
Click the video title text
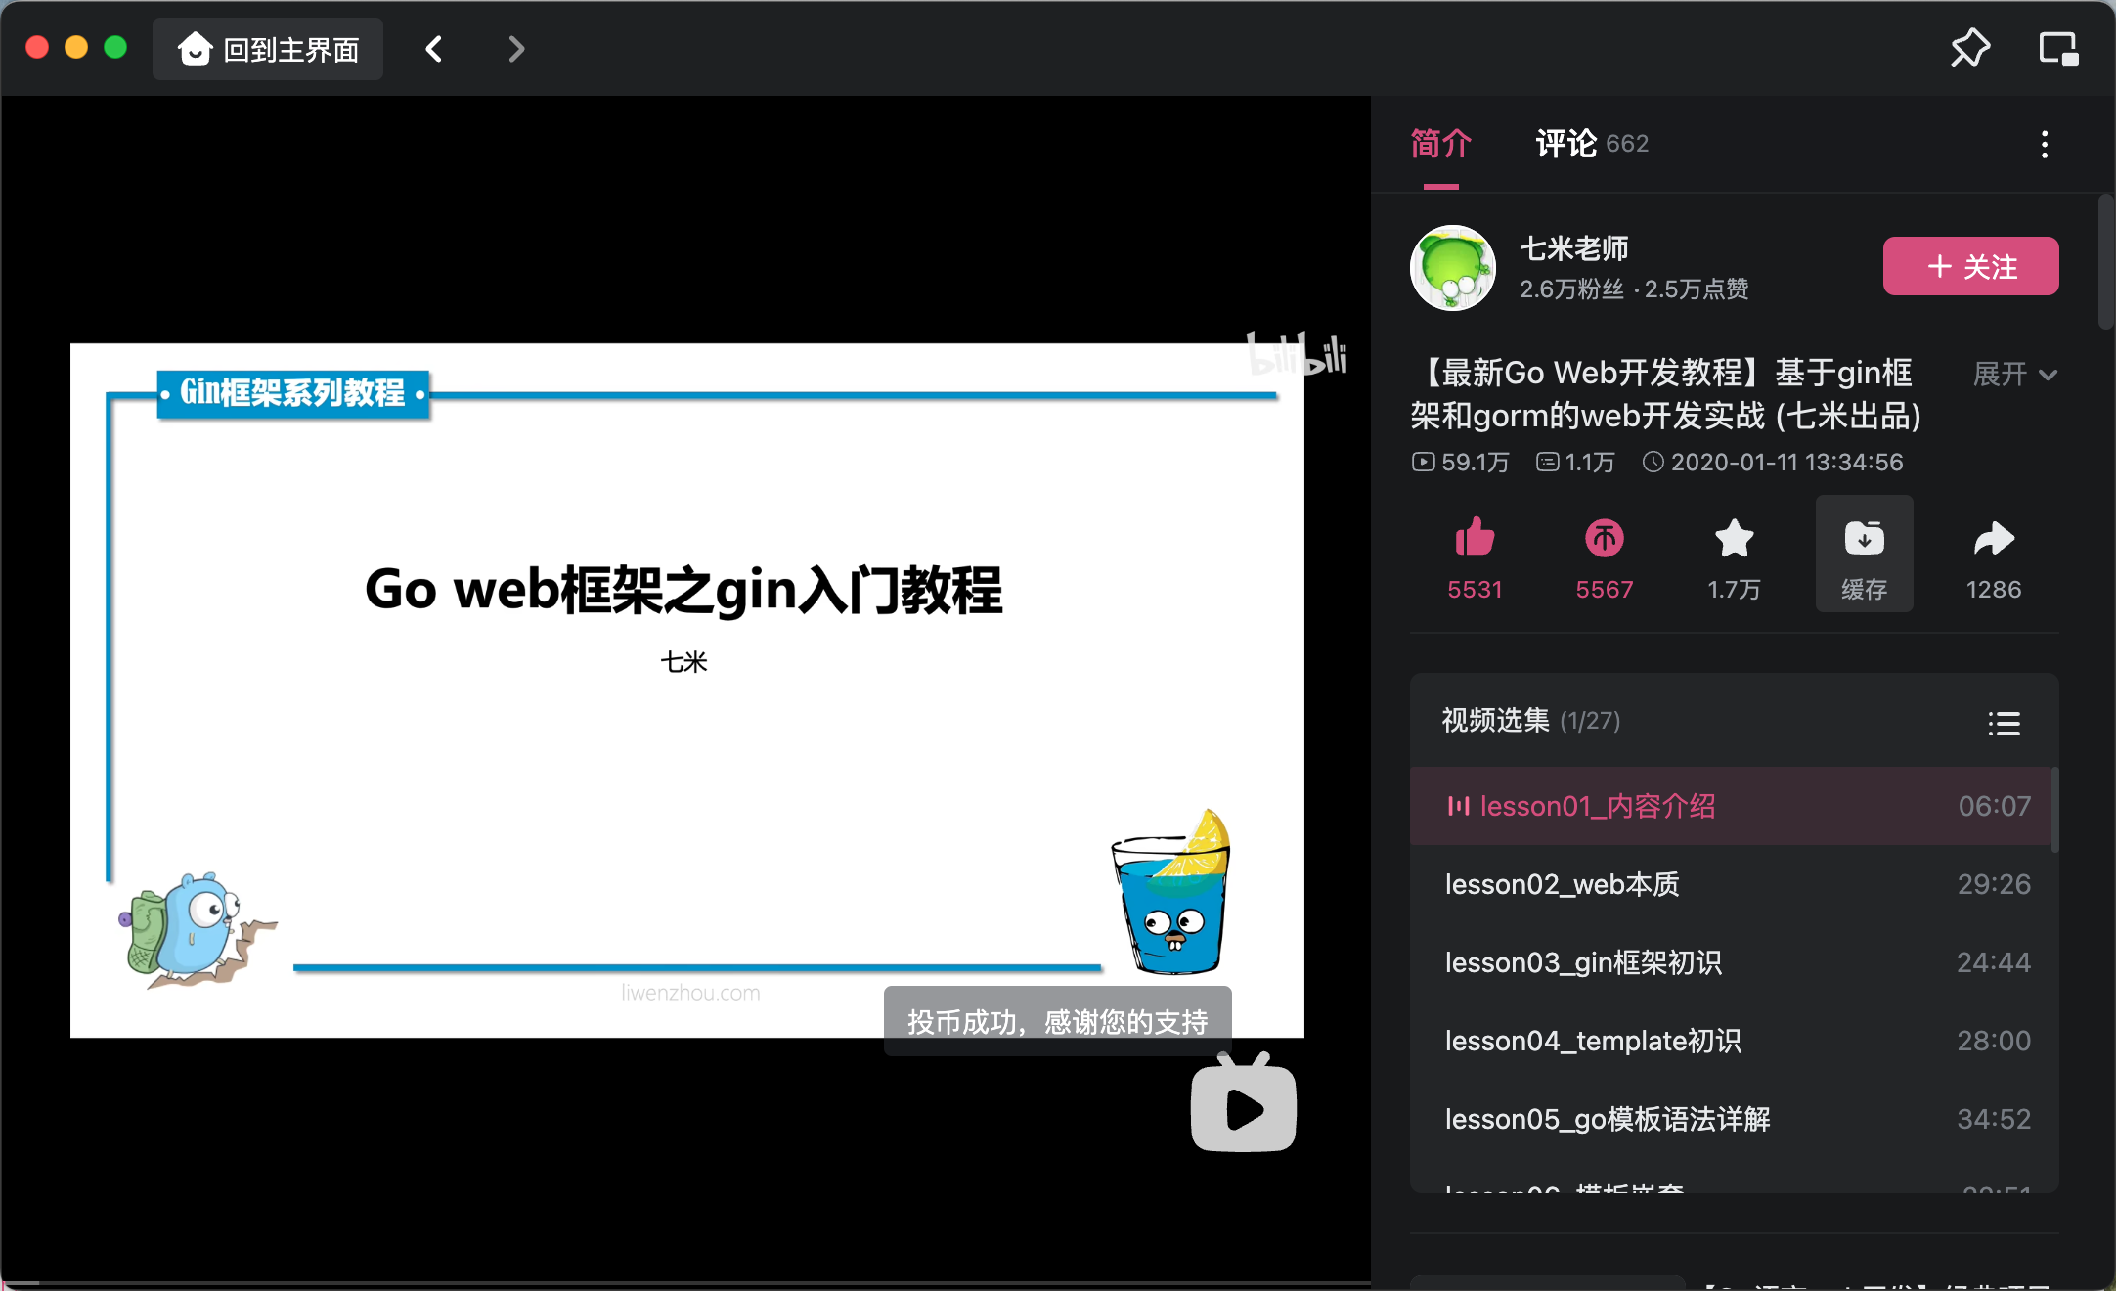point(1666,394)
